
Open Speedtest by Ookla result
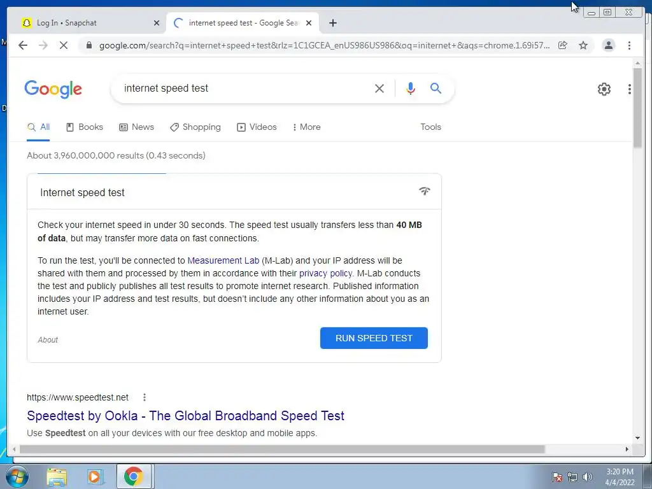coord(185,416)
